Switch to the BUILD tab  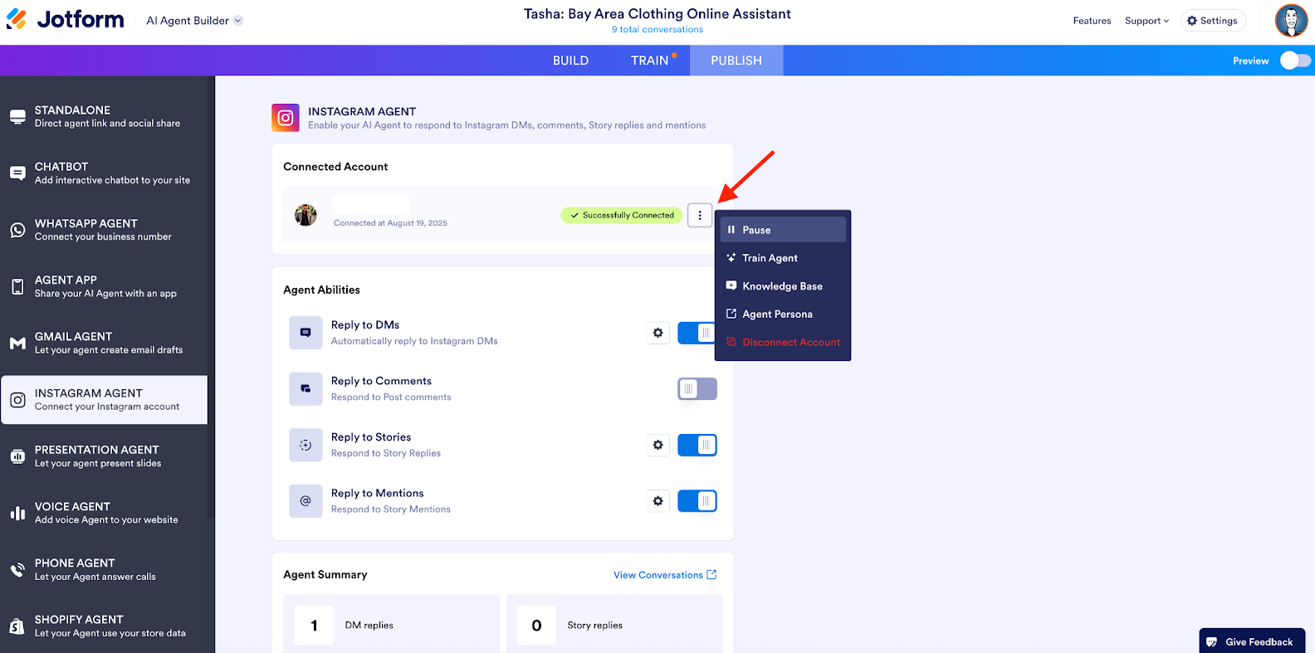pos(570,61)
